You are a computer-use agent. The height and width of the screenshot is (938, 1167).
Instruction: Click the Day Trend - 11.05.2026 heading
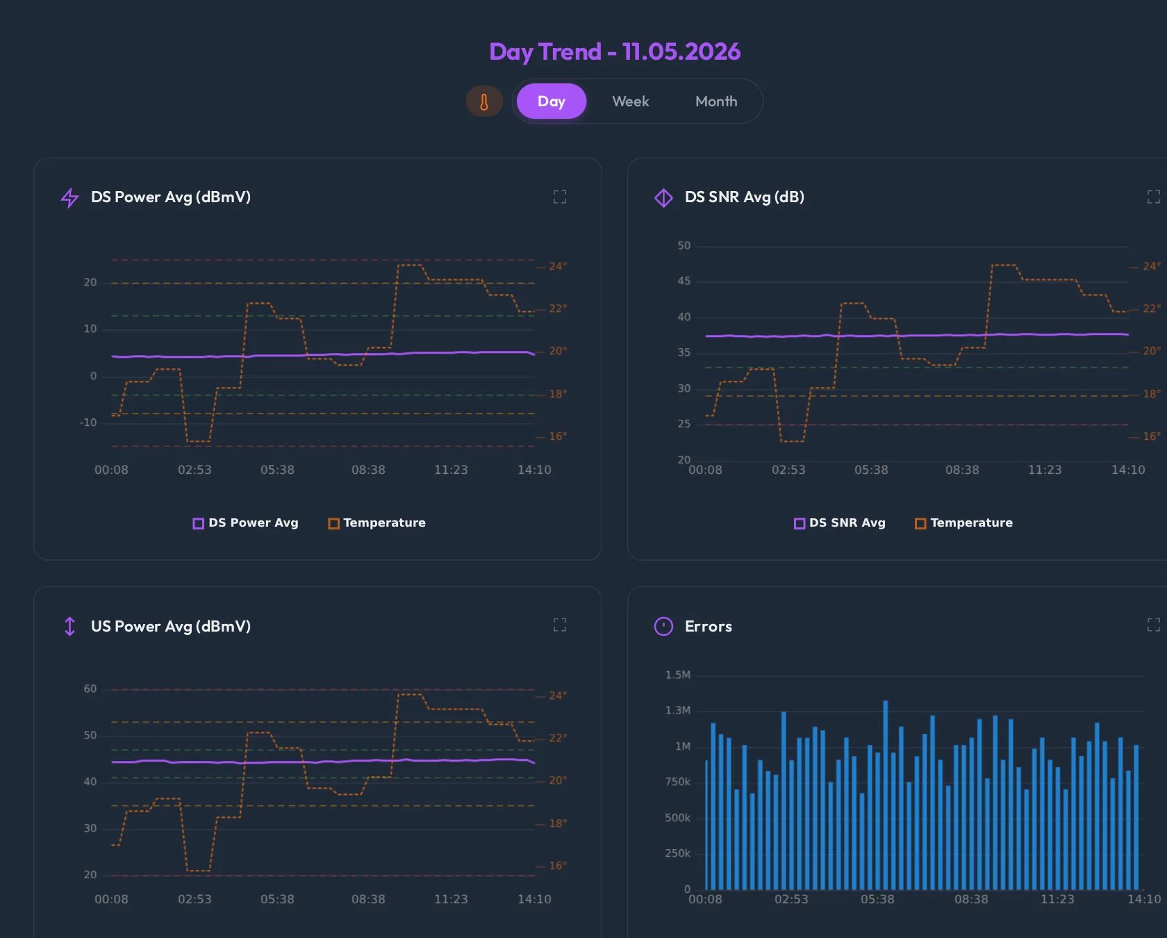coord(615,51)
